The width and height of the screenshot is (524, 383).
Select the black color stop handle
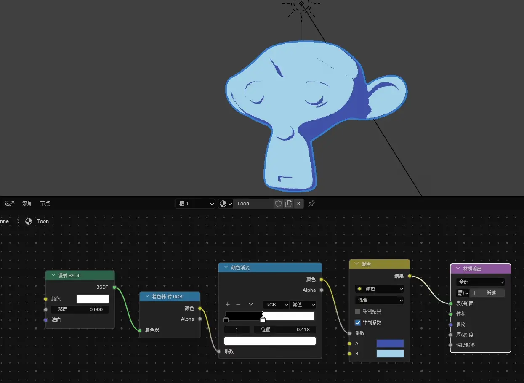(226, 319)
